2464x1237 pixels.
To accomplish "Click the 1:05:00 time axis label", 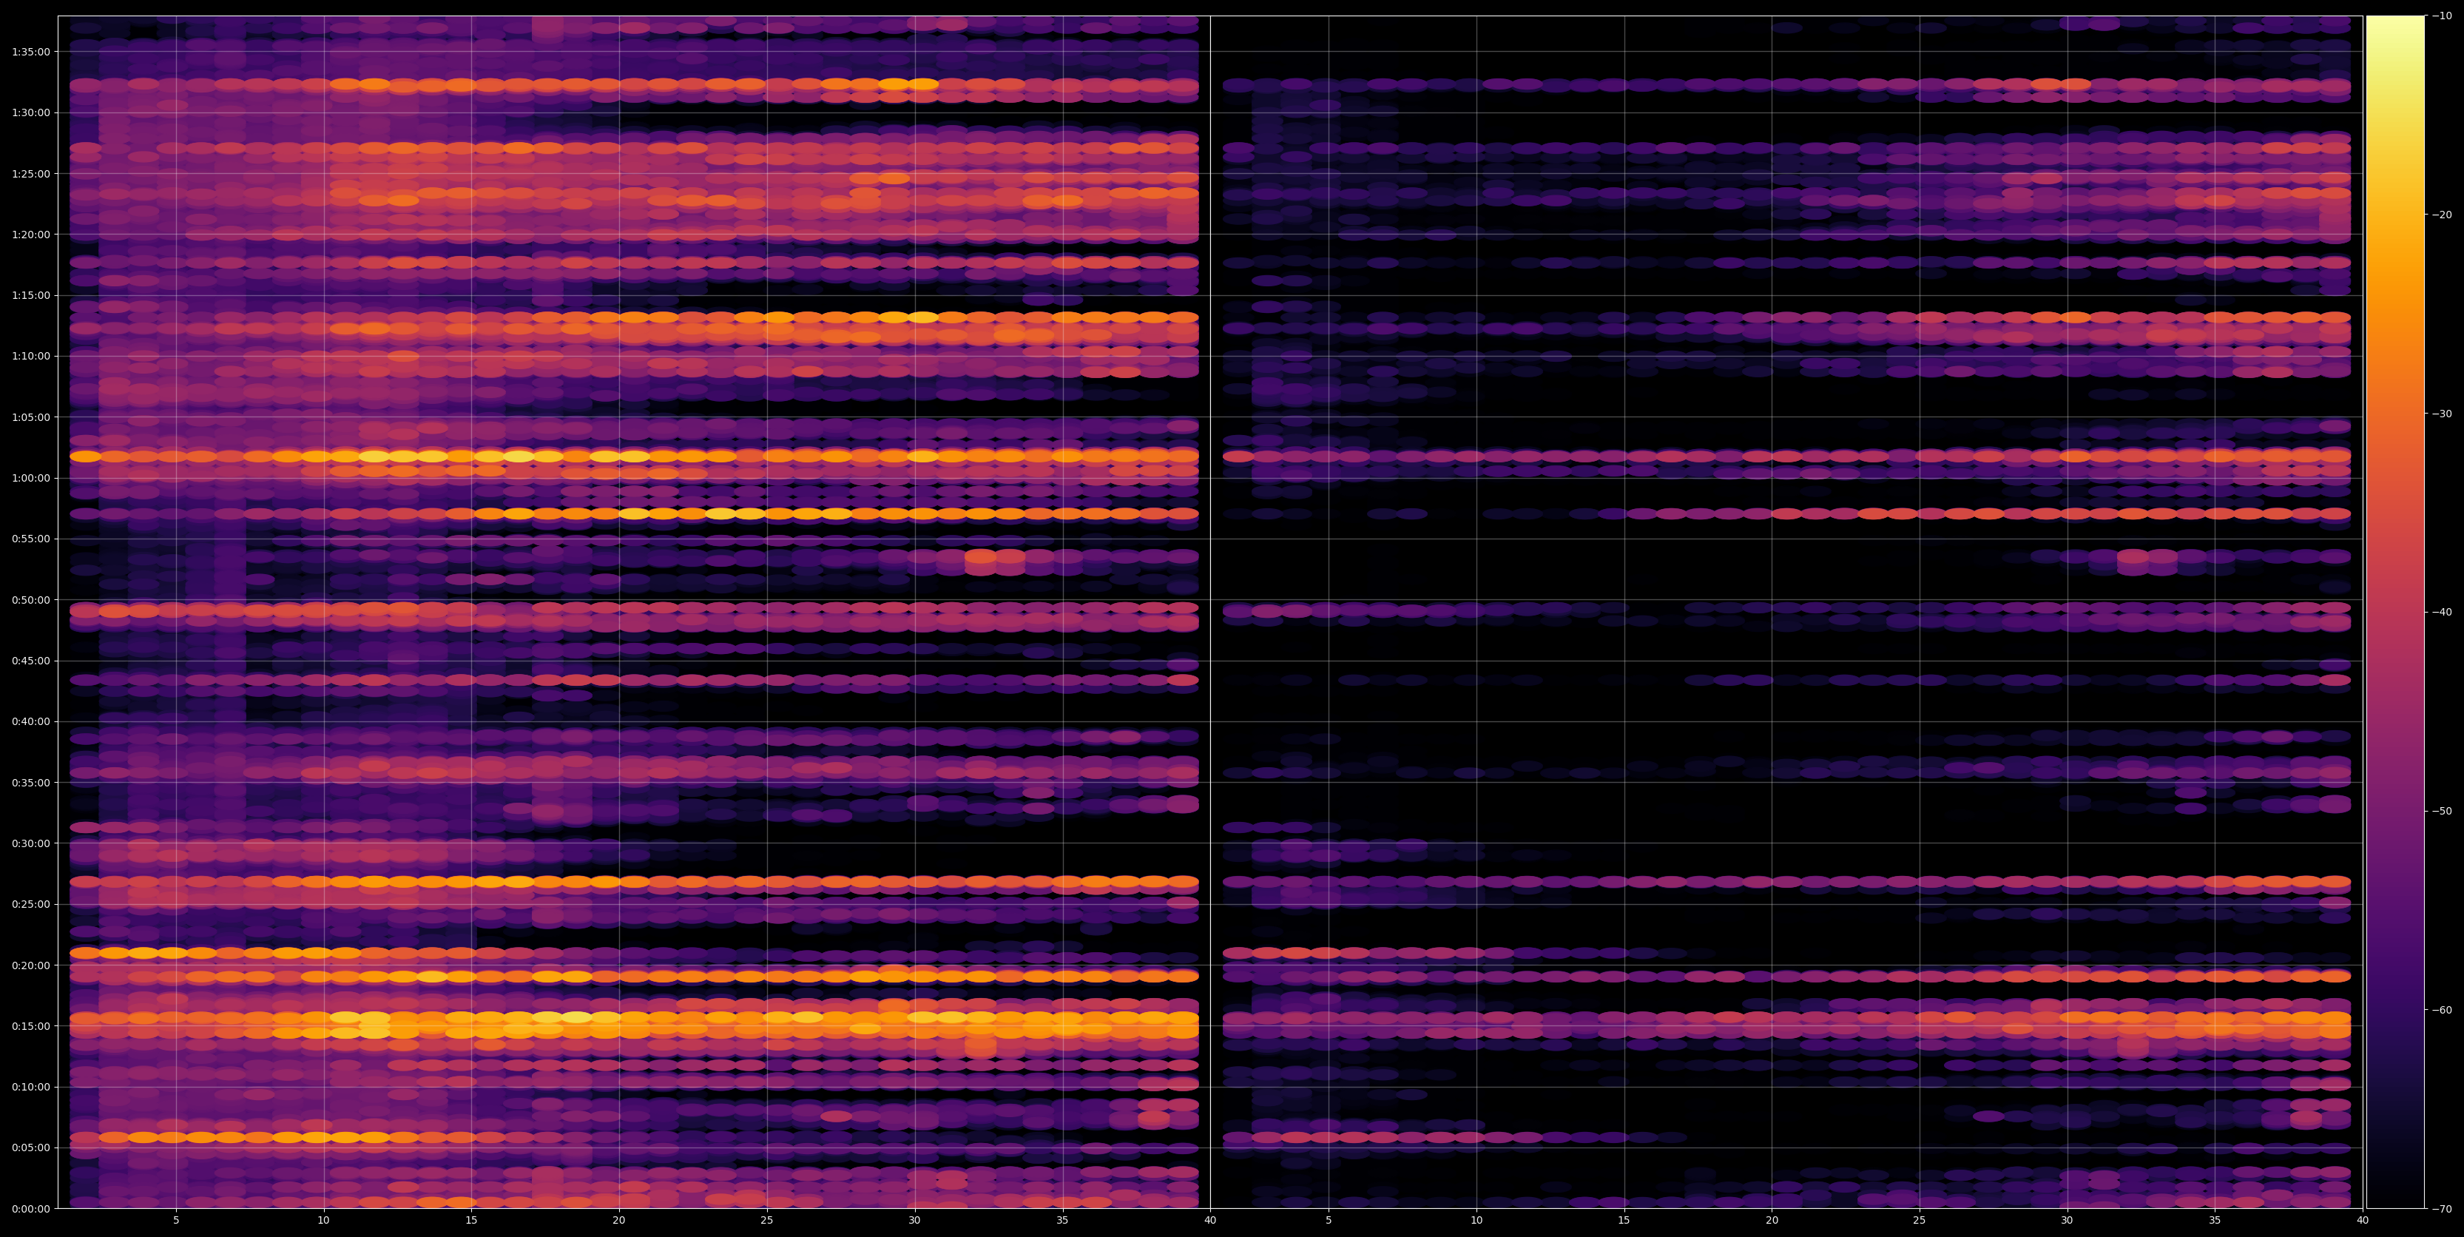I will [30, 417].
